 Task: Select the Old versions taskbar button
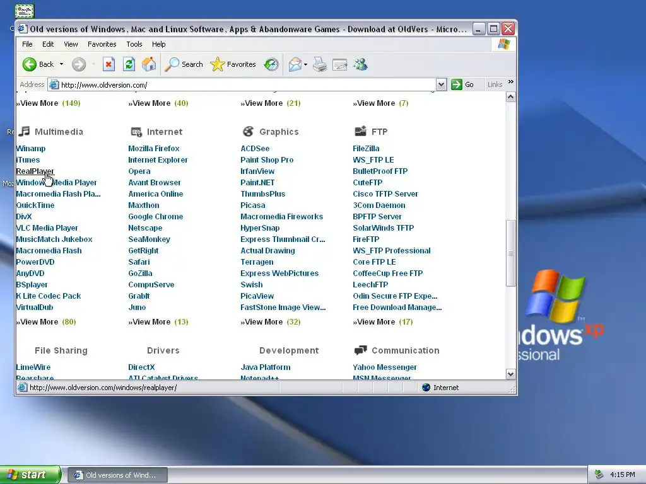pyautogui.click(x=117, y=475)
